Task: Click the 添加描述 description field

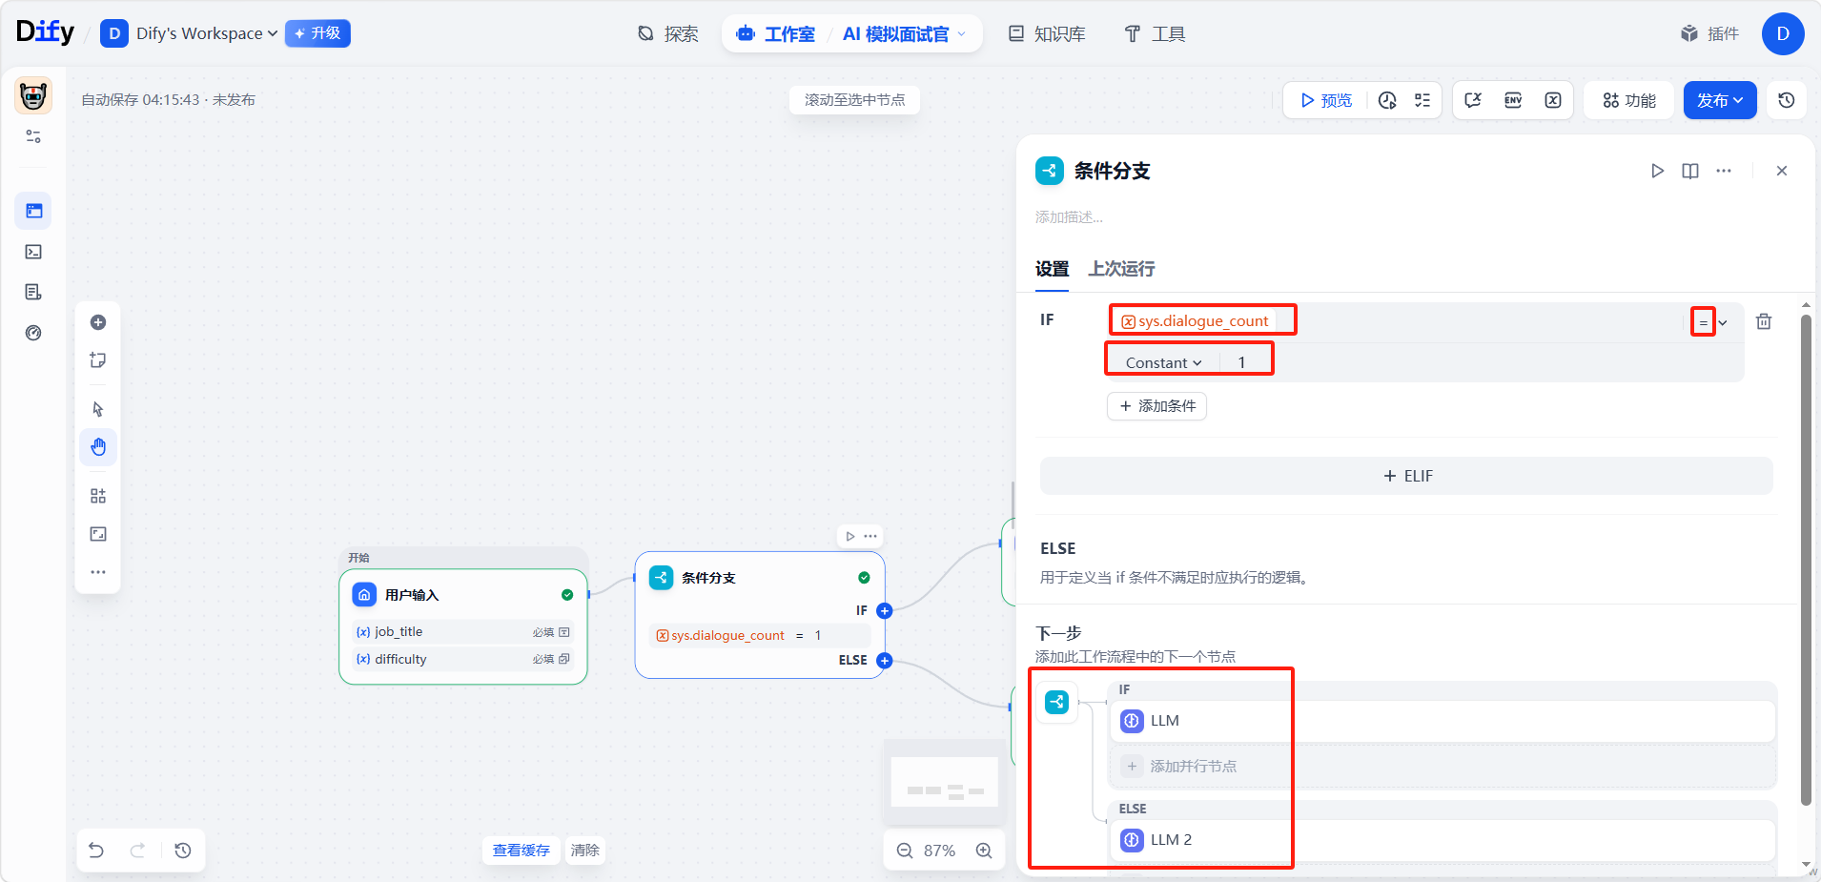Action: 1070,217
